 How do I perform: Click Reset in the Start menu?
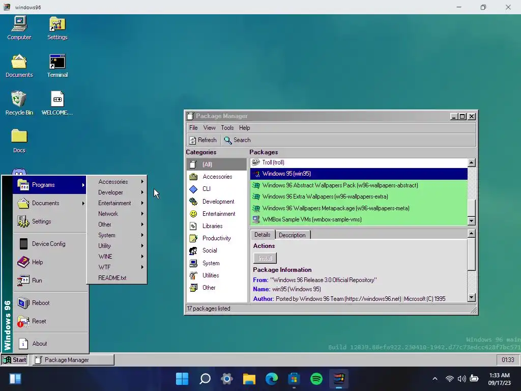(50, 321)
